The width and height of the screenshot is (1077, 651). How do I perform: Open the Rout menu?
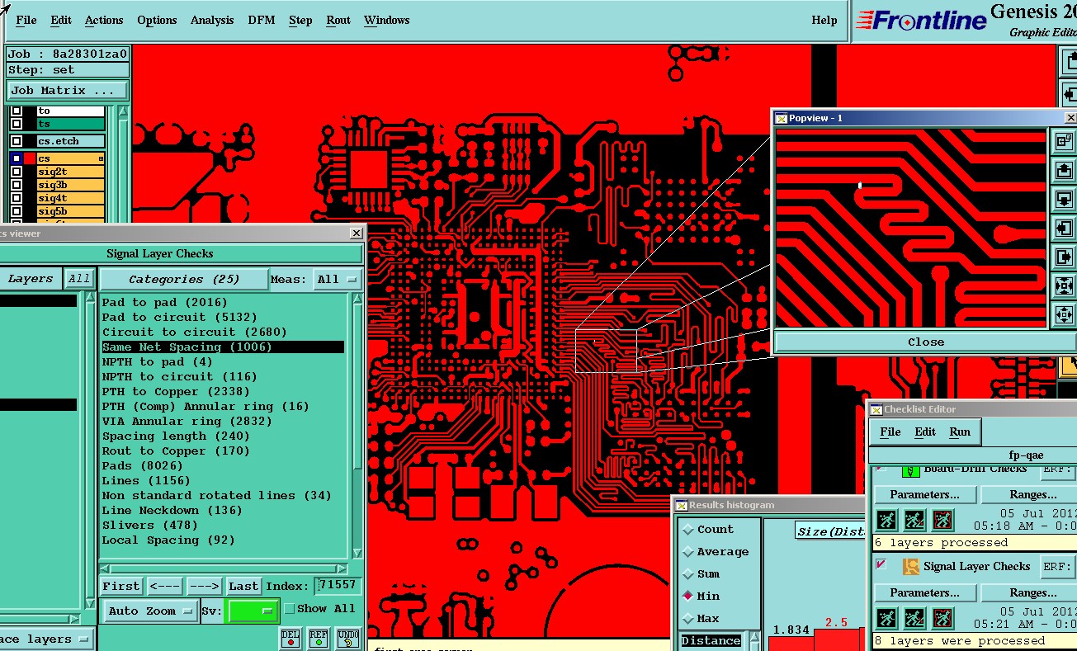338,20
